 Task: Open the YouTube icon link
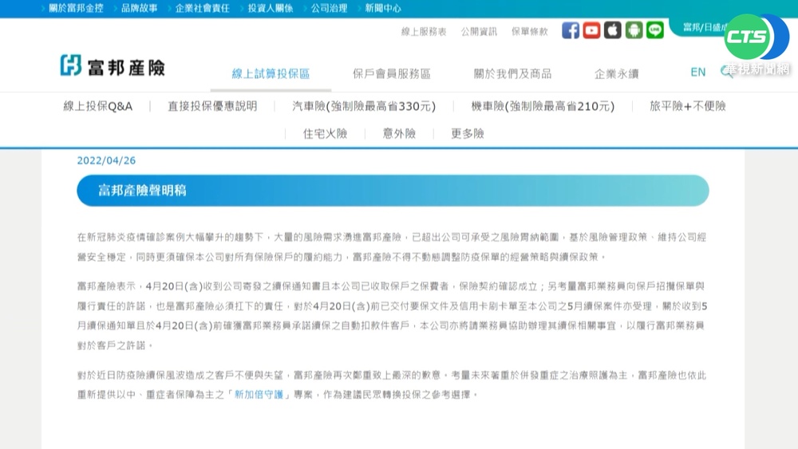(x=591, y=30)
